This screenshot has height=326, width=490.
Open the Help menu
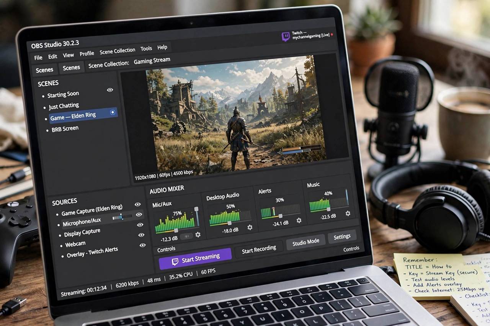(162, 47)
